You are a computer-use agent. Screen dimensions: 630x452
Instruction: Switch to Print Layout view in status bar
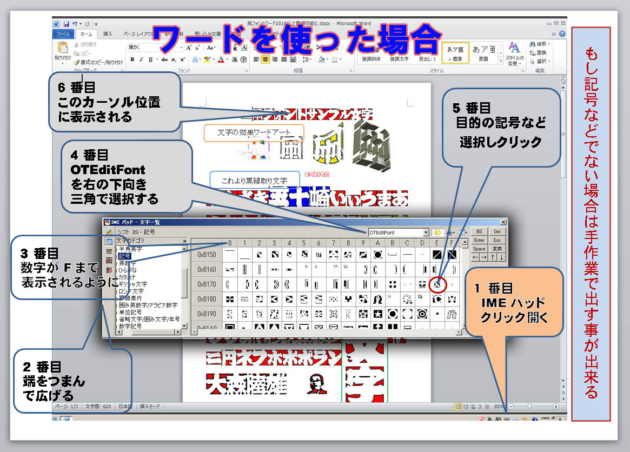coord(458,407)
